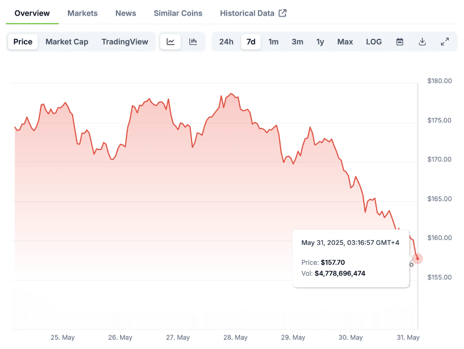Switch to the Markets tab
Screen dimensions: 464x349
tap(83, 13)
